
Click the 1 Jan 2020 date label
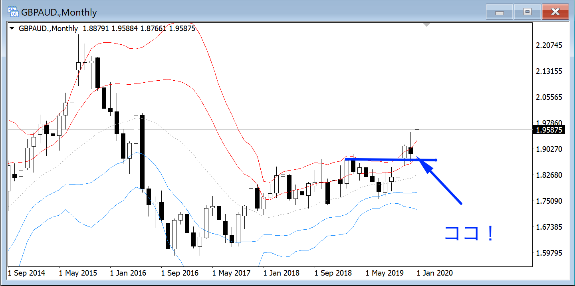click(x=434, y=273)
